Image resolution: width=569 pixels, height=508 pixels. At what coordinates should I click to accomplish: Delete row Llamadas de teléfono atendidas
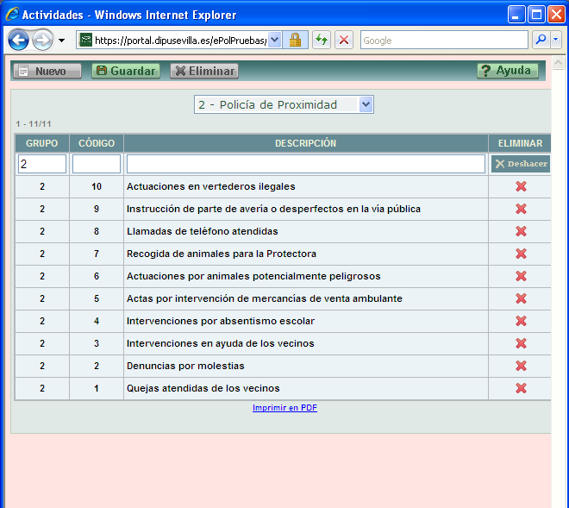coord(521,231)
